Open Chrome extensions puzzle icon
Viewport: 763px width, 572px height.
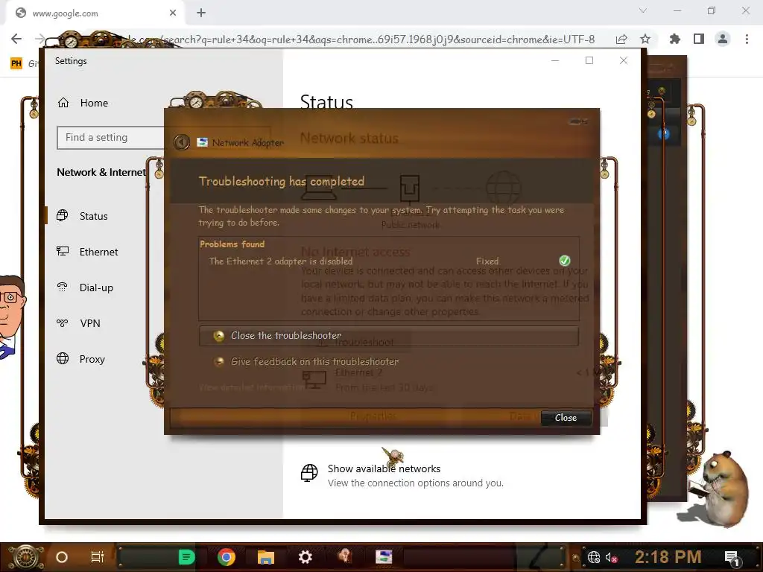click(675, 39)
